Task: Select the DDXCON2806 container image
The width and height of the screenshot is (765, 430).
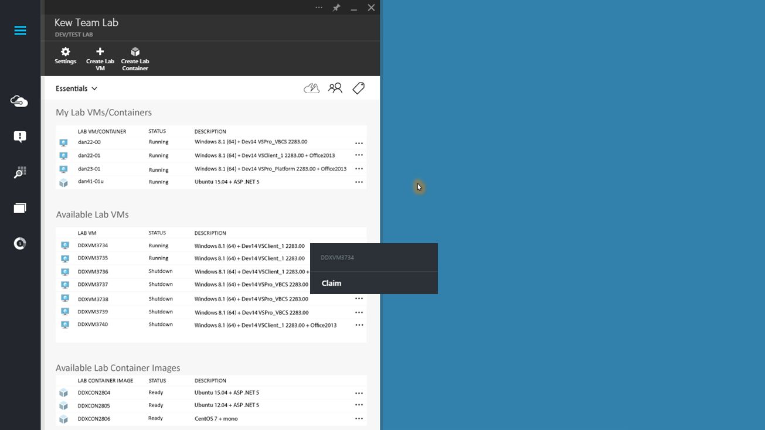Action: [94, 418]
